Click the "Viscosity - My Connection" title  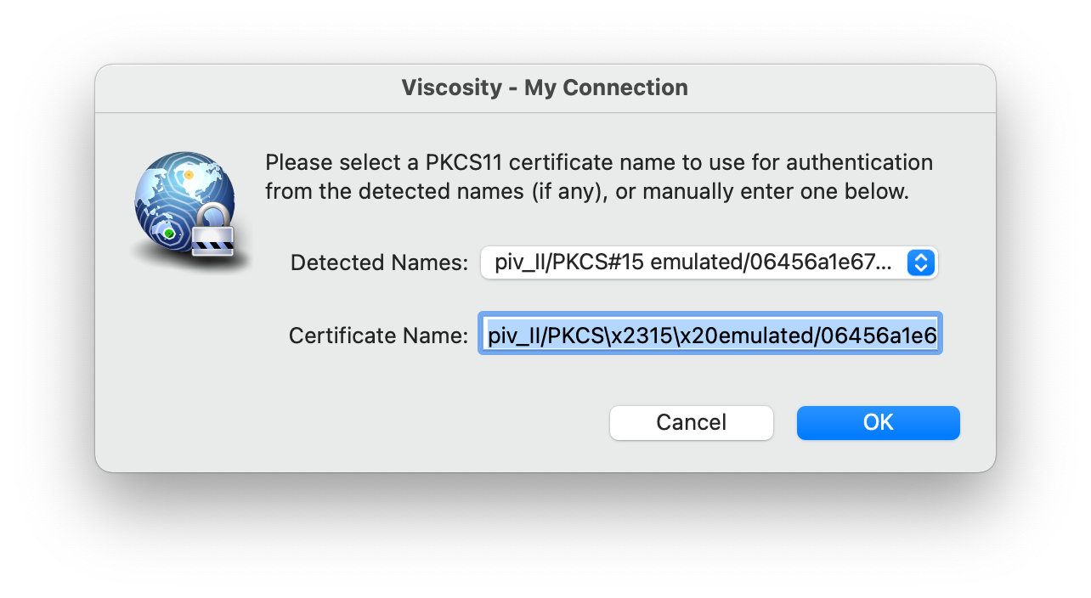[545, 87]
